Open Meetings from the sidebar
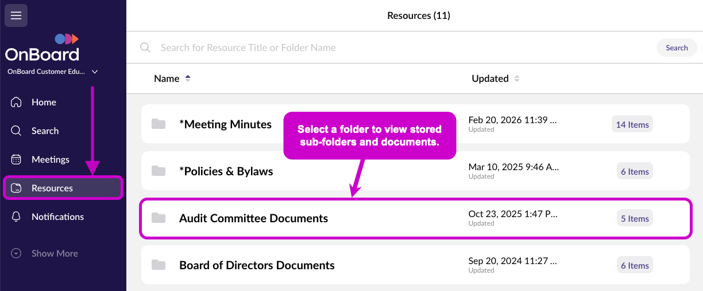 pos(50,159)
